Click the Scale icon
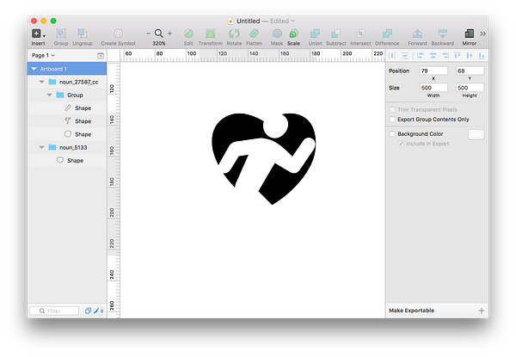The height and width of the screenshot is (357, 516). point(293,34)
